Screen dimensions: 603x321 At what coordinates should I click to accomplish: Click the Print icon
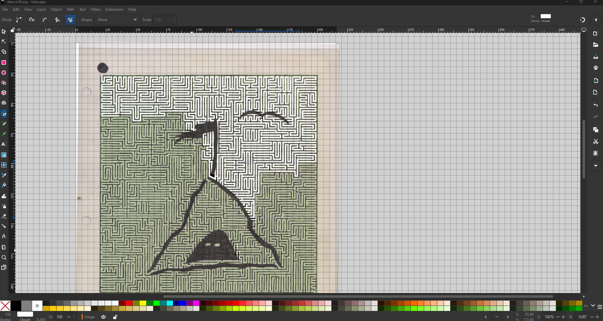click(x=595, y=68)
